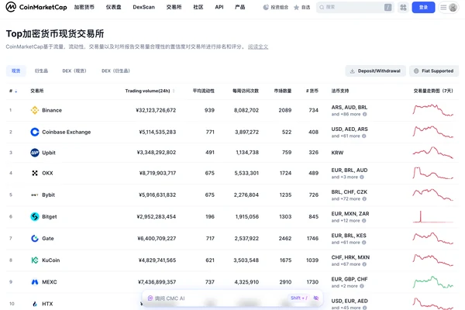Open the settings icon next to search
Screen dimensions: 465x310
point(403,8)
